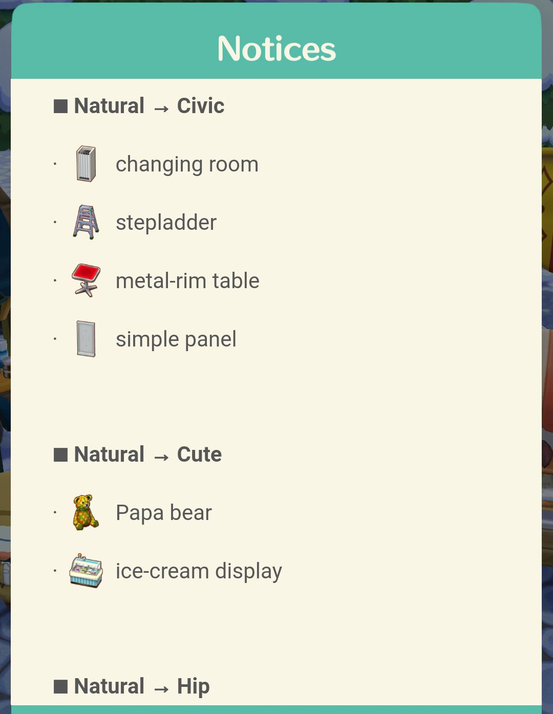553x714 pixels.
Task: Click the square bullet before Natural → Cute
Action: coord(60,455)
